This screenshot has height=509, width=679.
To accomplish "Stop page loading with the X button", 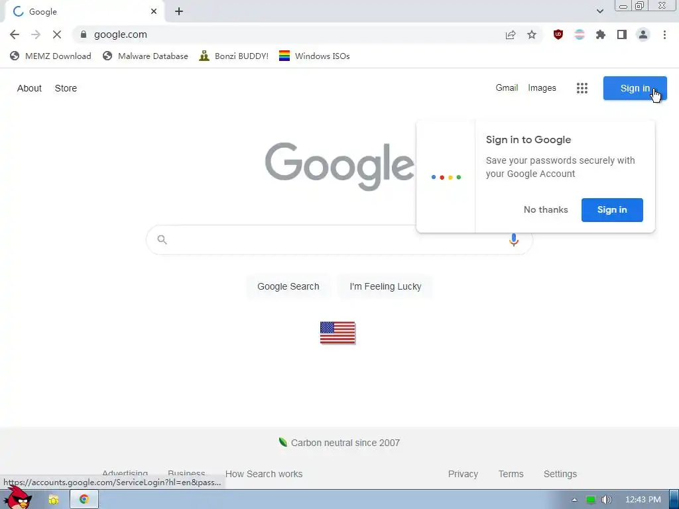I will (57, 34).
